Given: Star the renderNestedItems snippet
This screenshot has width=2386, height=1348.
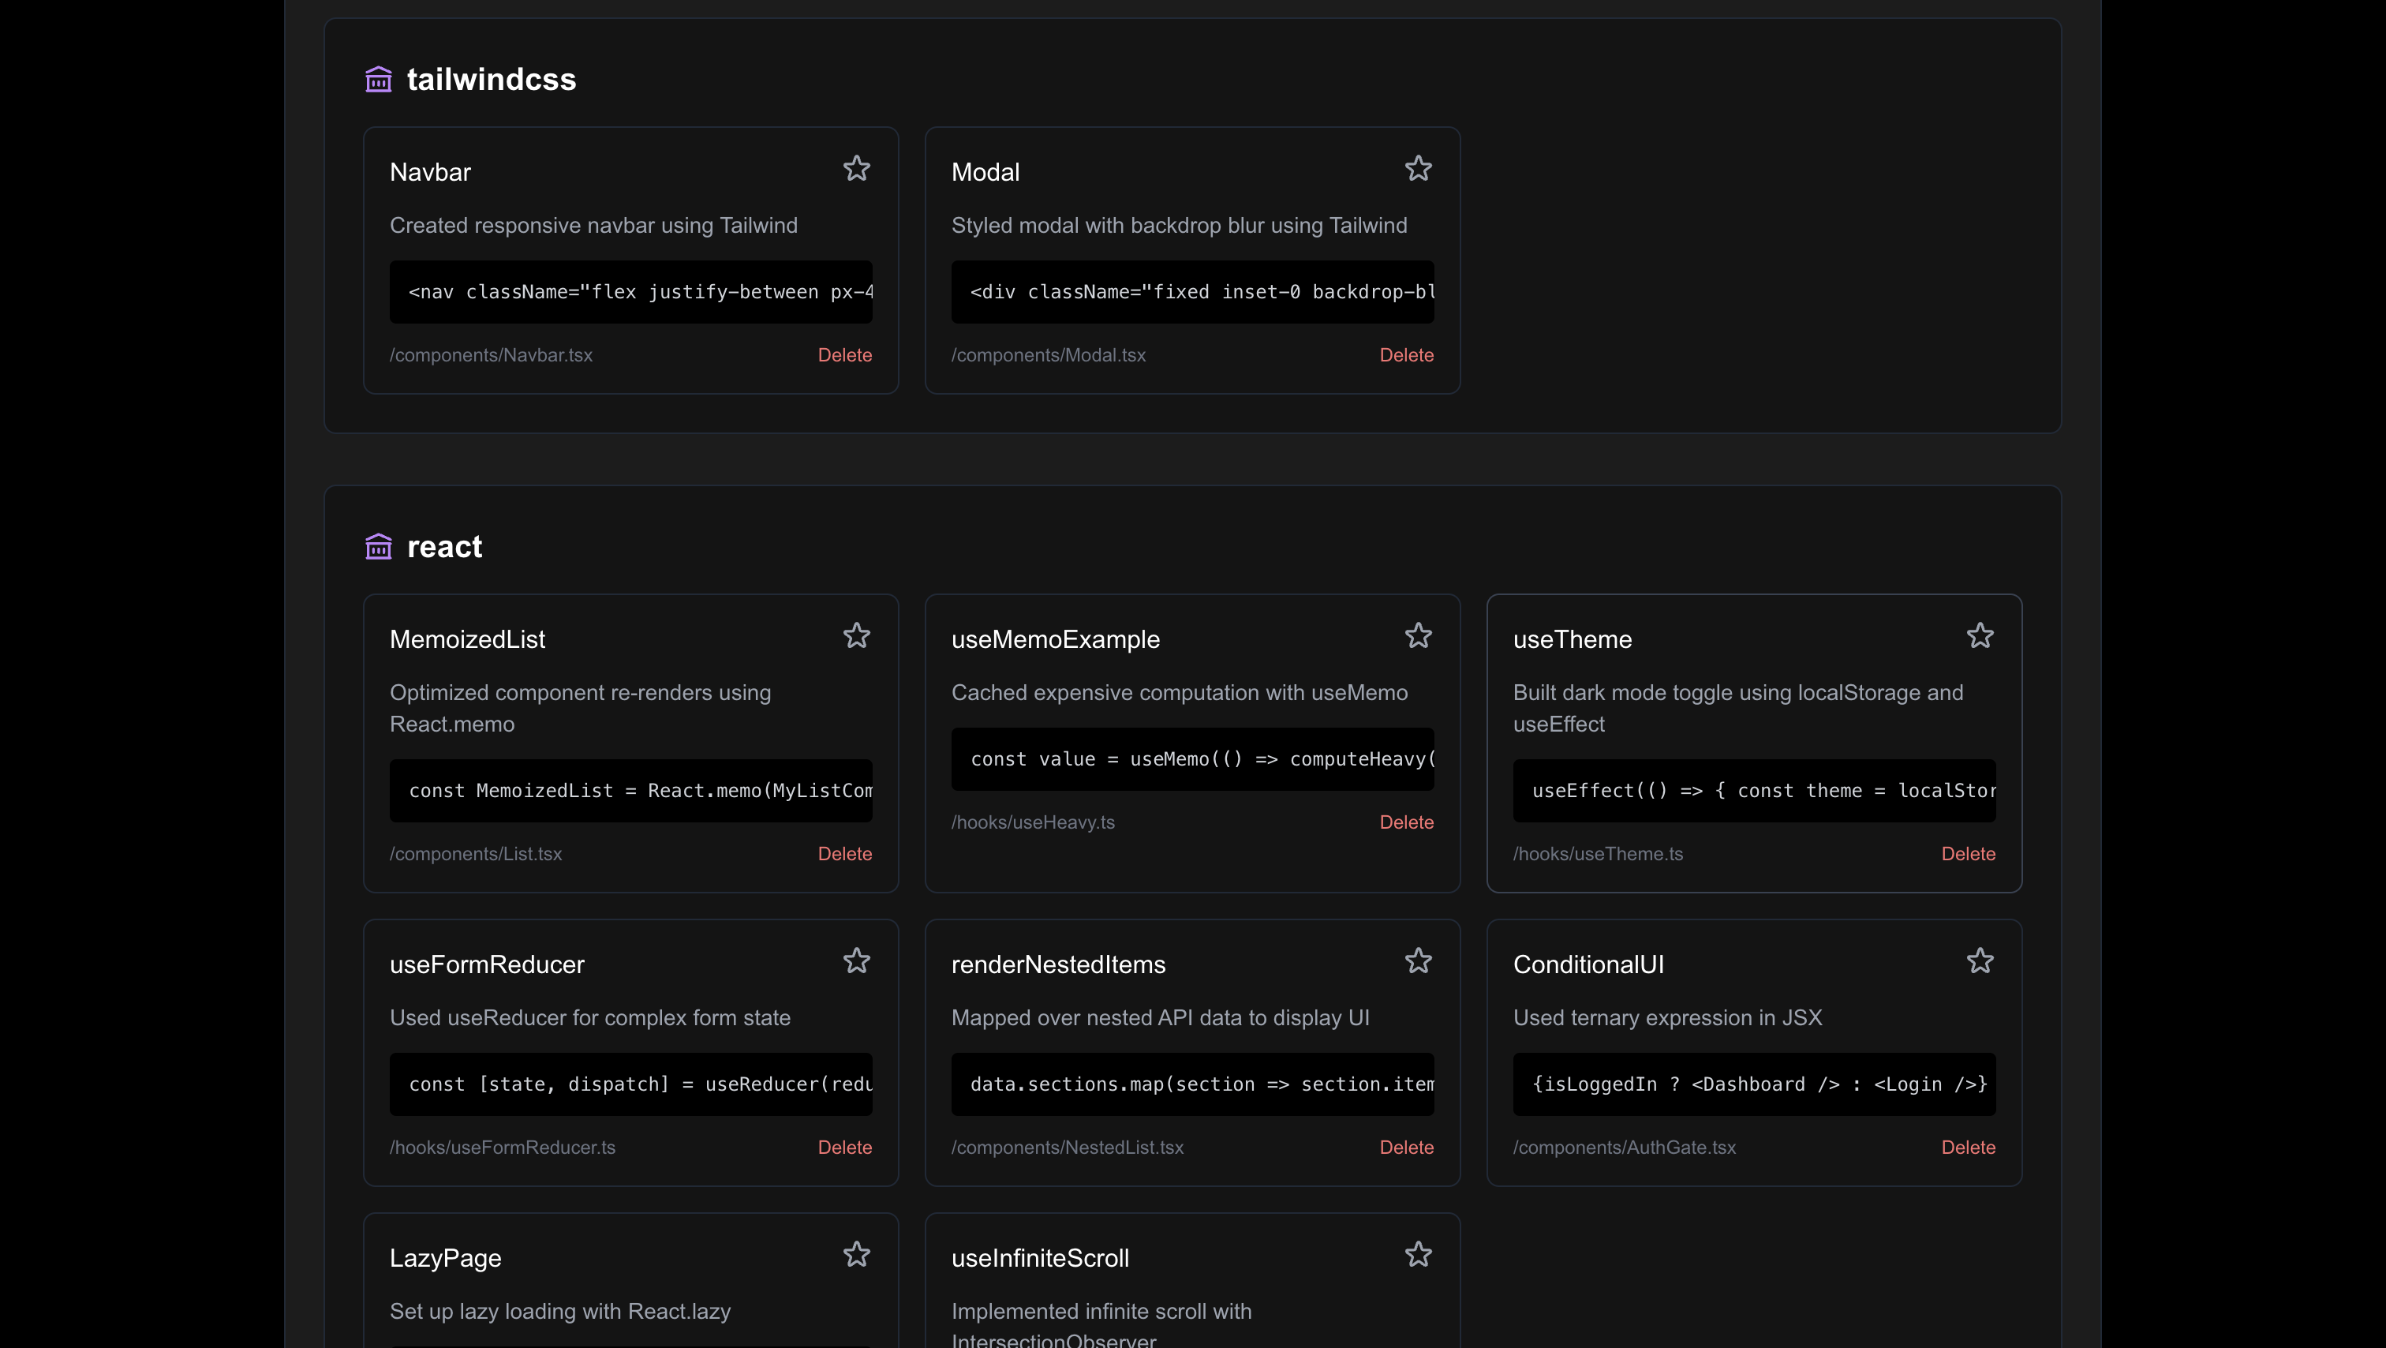Looking at the screenshot, I should tap(1418, 960).
